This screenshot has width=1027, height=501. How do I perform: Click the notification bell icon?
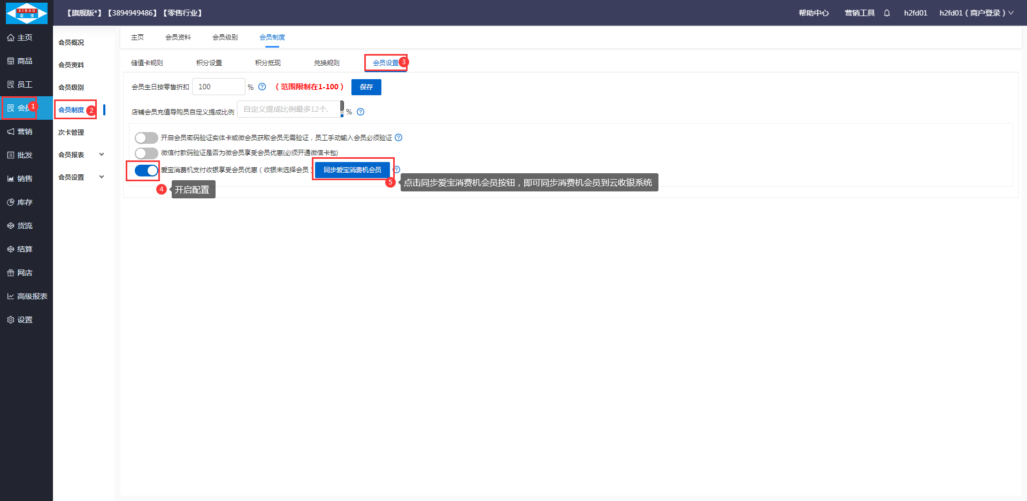point(887,13)
